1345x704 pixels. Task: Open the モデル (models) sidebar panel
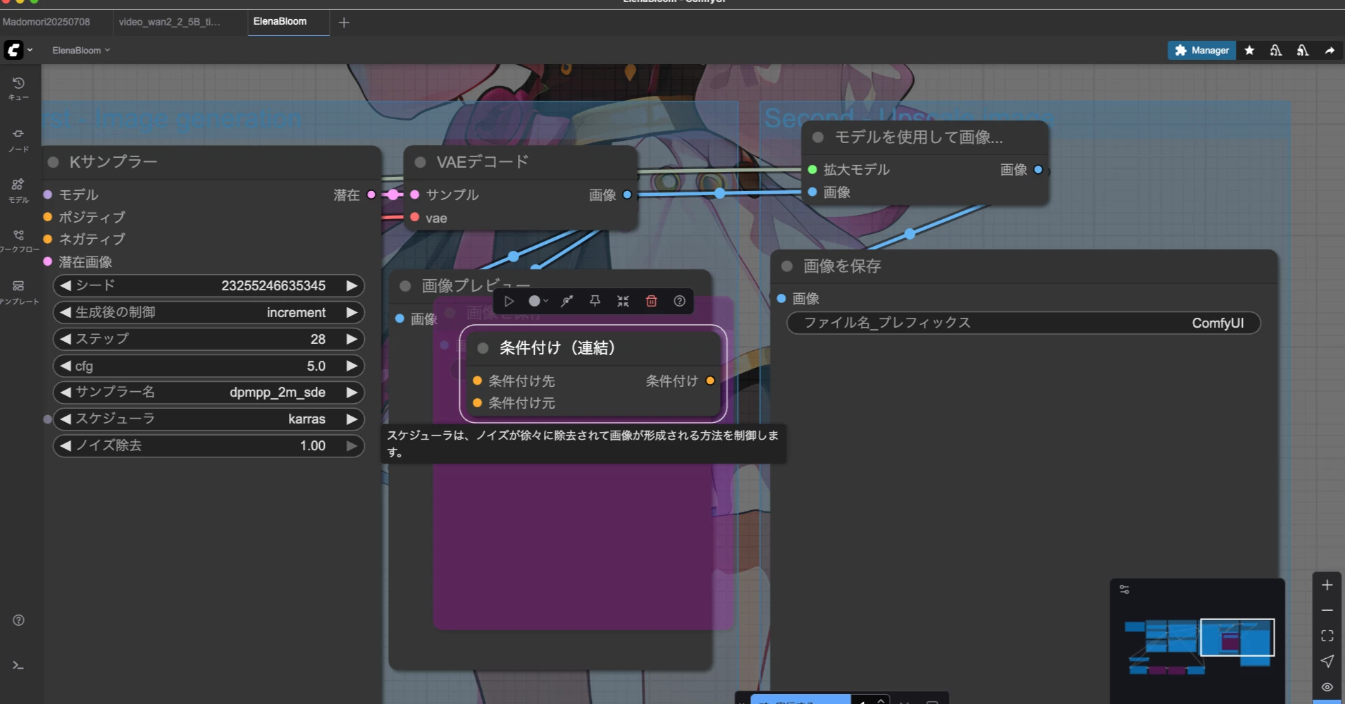(19, 185)
